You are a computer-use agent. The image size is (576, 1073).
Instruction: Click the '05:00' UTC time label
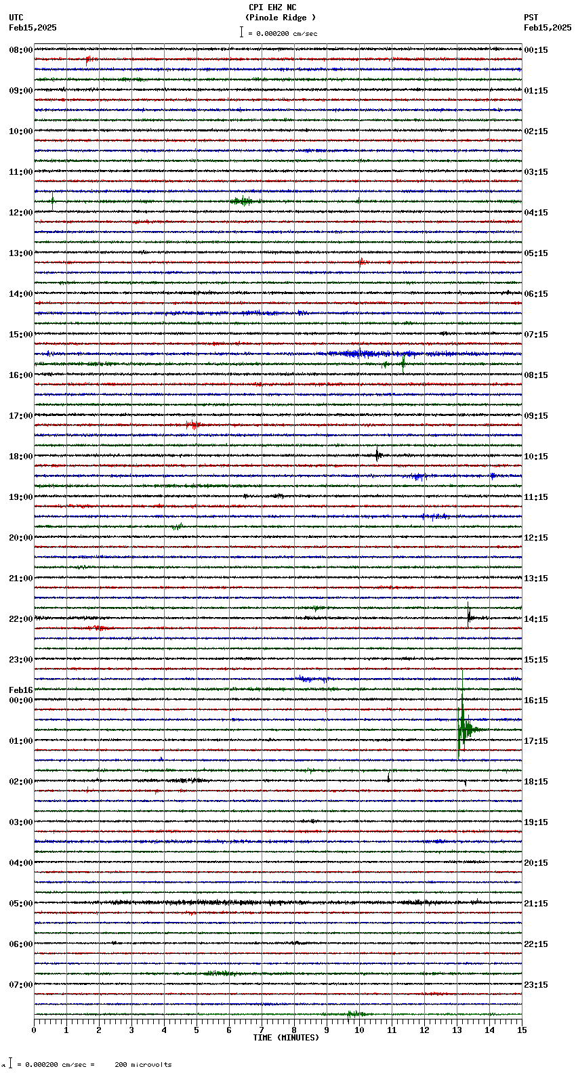21,904
